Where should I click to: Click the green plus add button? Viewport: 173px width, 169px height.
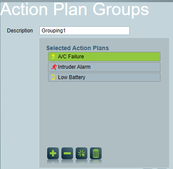tap(53, 153)
